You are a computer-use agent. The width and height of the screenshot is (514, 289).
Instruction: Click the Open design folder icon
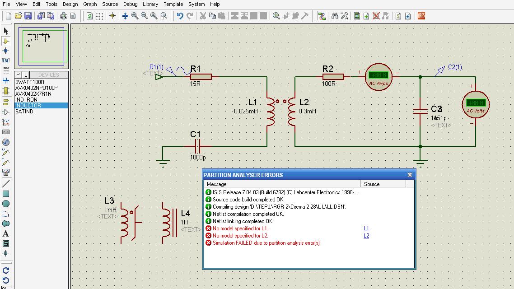point(18,16)
